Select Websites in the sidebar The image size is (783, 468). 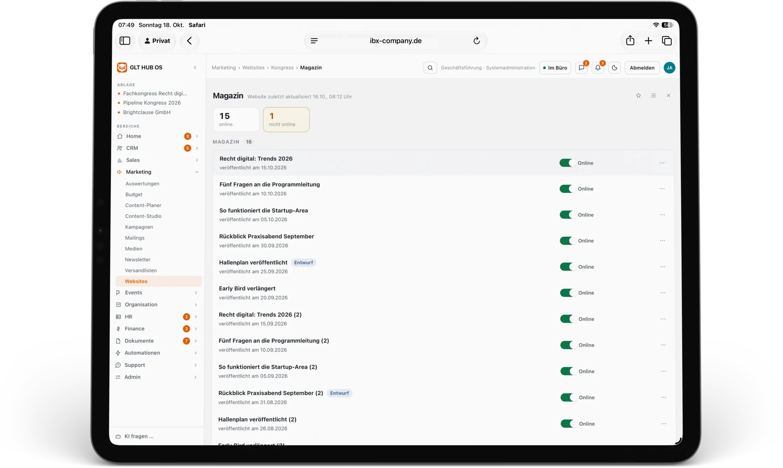point(159,281)
